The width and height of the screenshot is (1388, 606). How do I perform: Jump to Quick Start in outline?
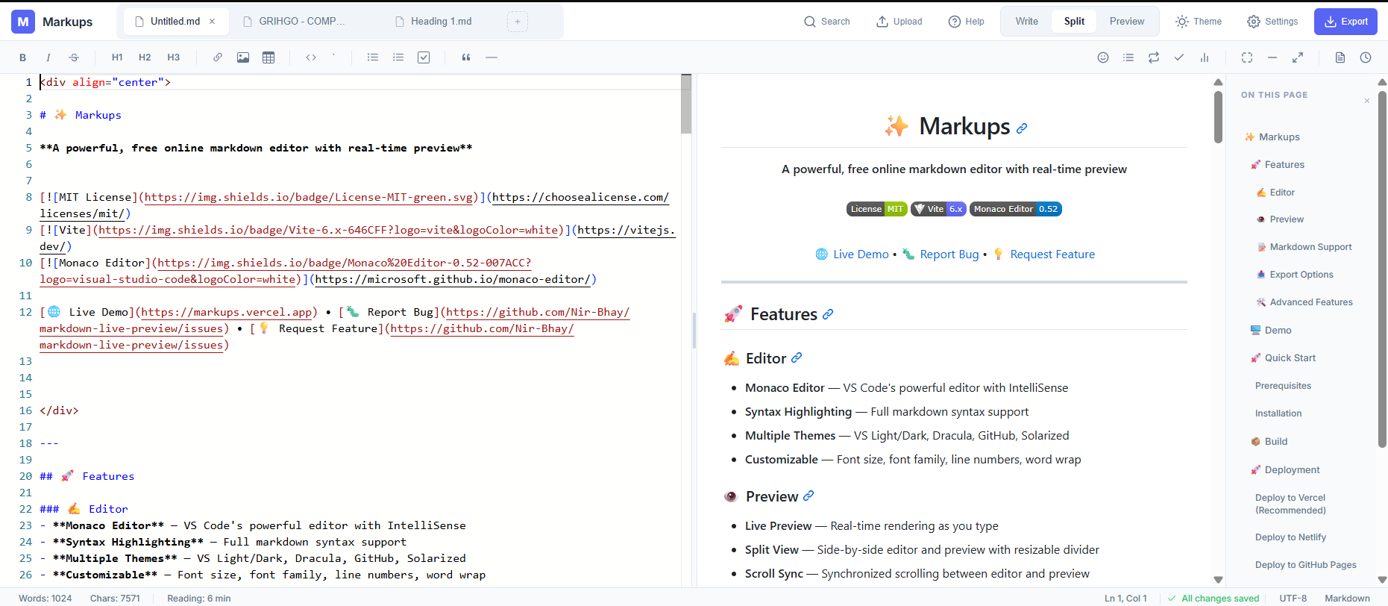[x=1283, y=358]
